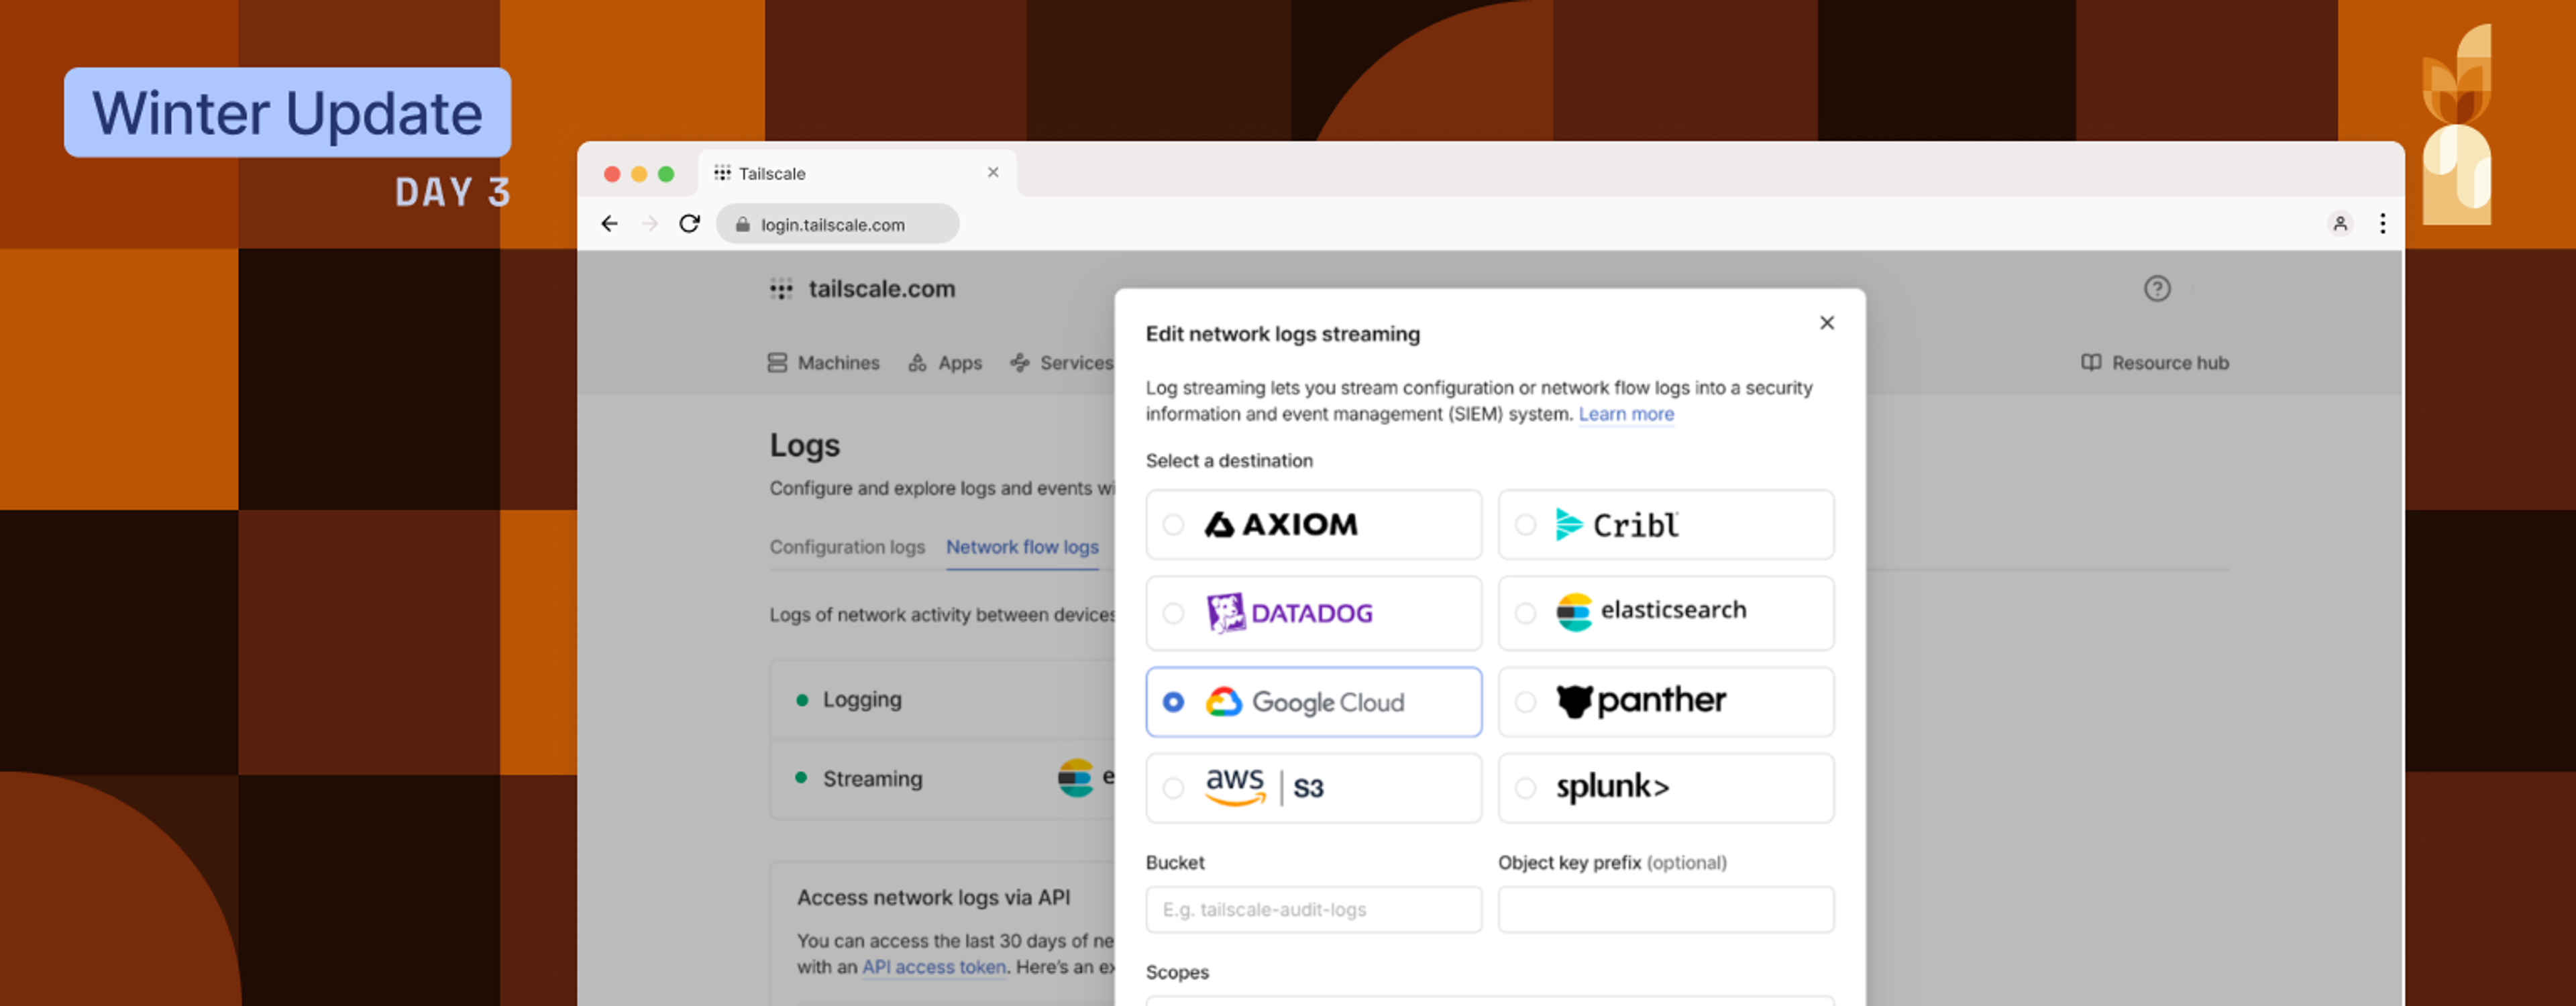Click the Access network logs via API heading
Viewport: 2576px width, 1006px height.
coord(933,898)
